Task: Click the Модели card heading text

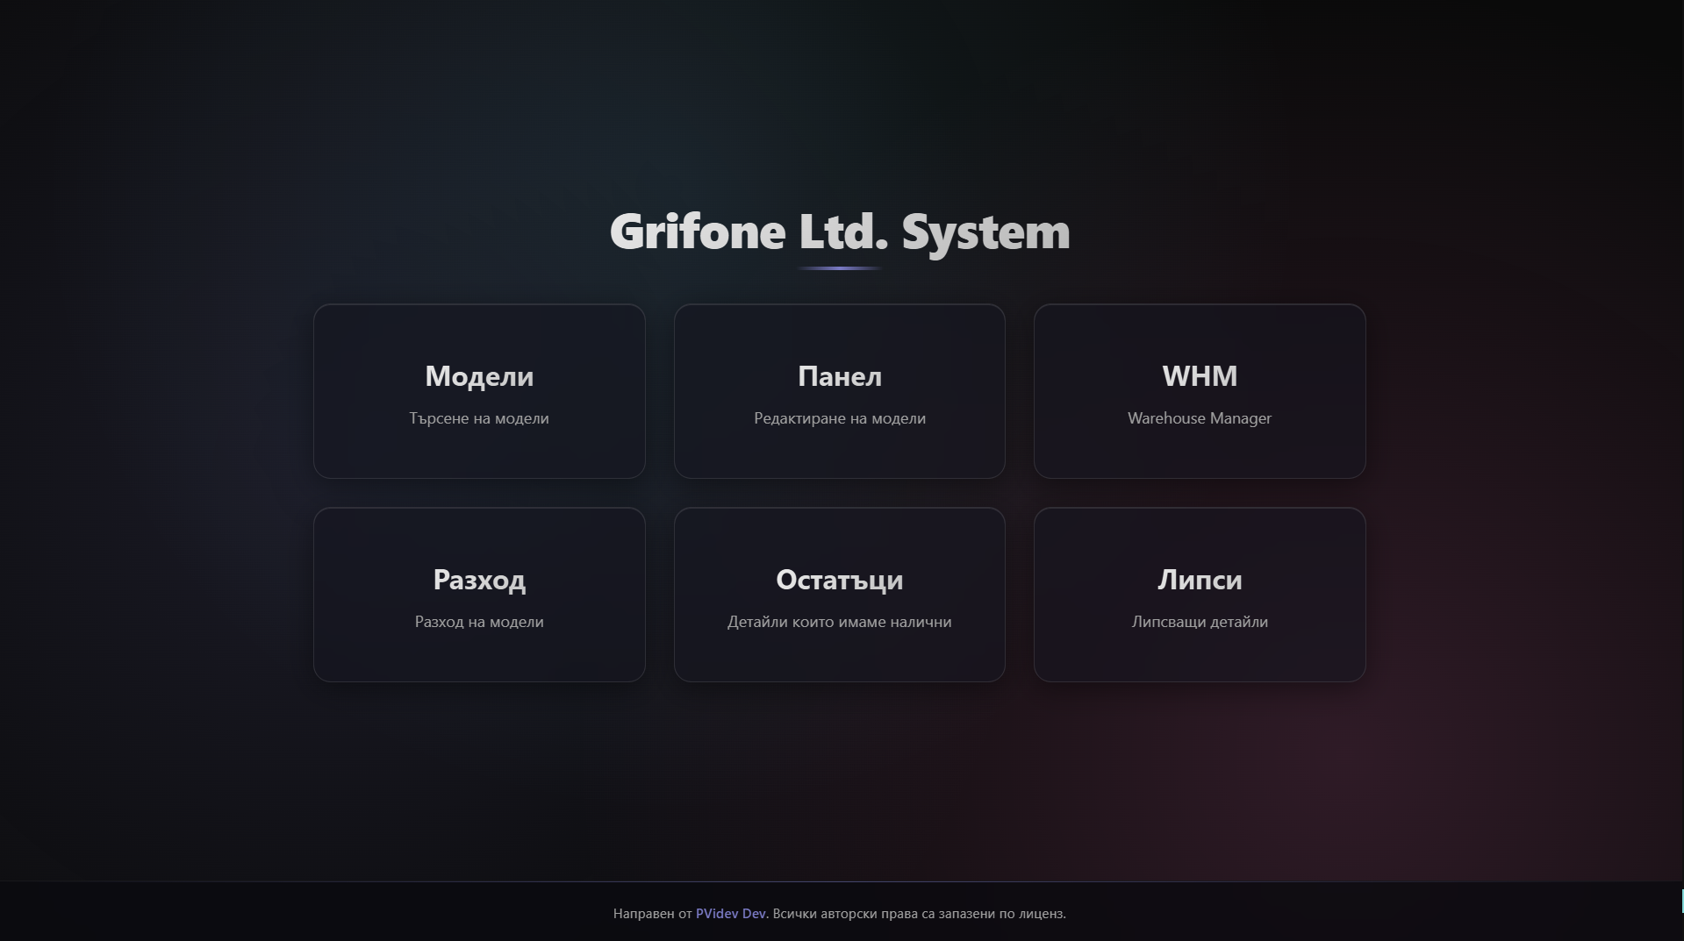Action: pyautogui.click(x=478, y=376)
